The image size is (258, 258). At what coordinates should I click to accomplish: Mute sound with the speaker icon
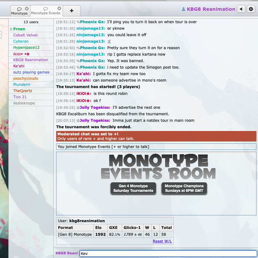[241, 9]
